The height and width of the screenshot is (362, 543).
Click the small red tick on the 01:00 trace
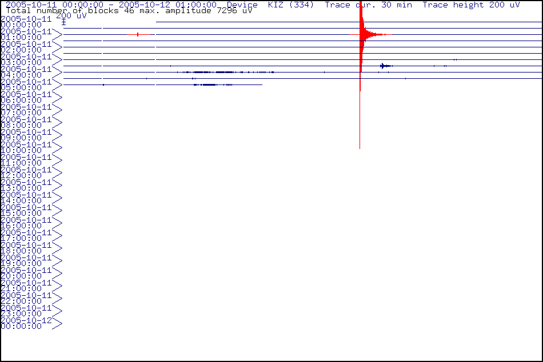138,34
